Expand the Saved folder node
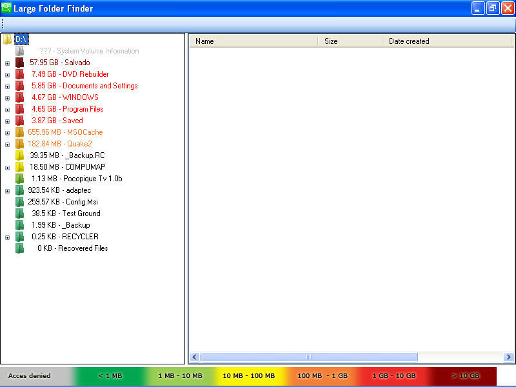Screen dimensions: 516x387 8,121
